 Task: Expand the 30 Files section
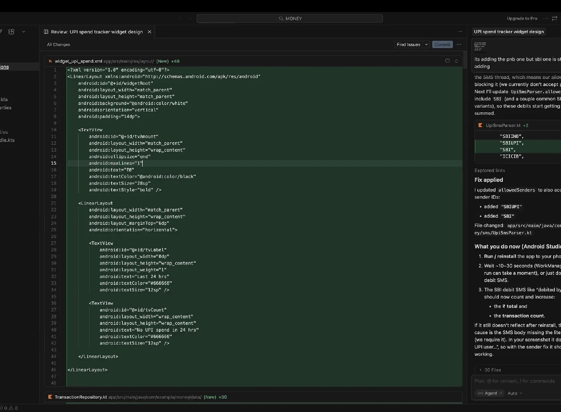point(492,370)
